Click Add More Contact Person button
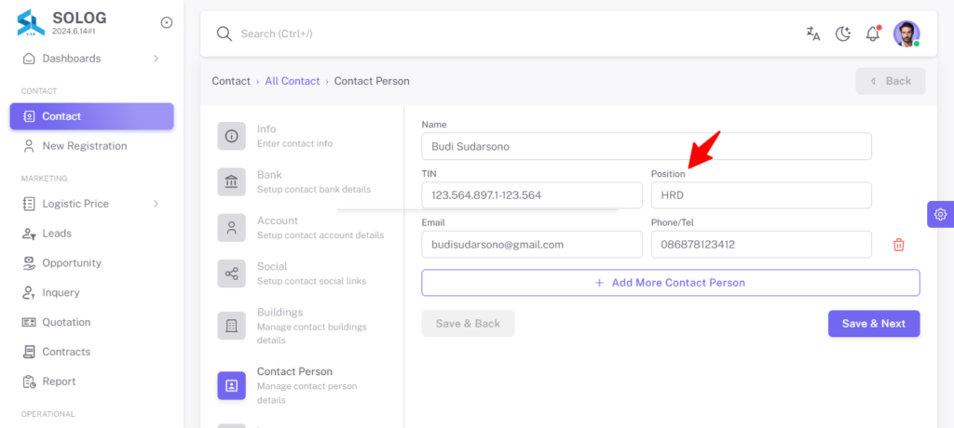 pos(671,283)
